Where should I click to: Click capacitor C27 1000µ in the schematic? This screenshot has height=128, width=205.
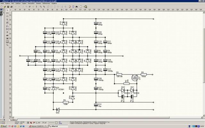point(96,88)
